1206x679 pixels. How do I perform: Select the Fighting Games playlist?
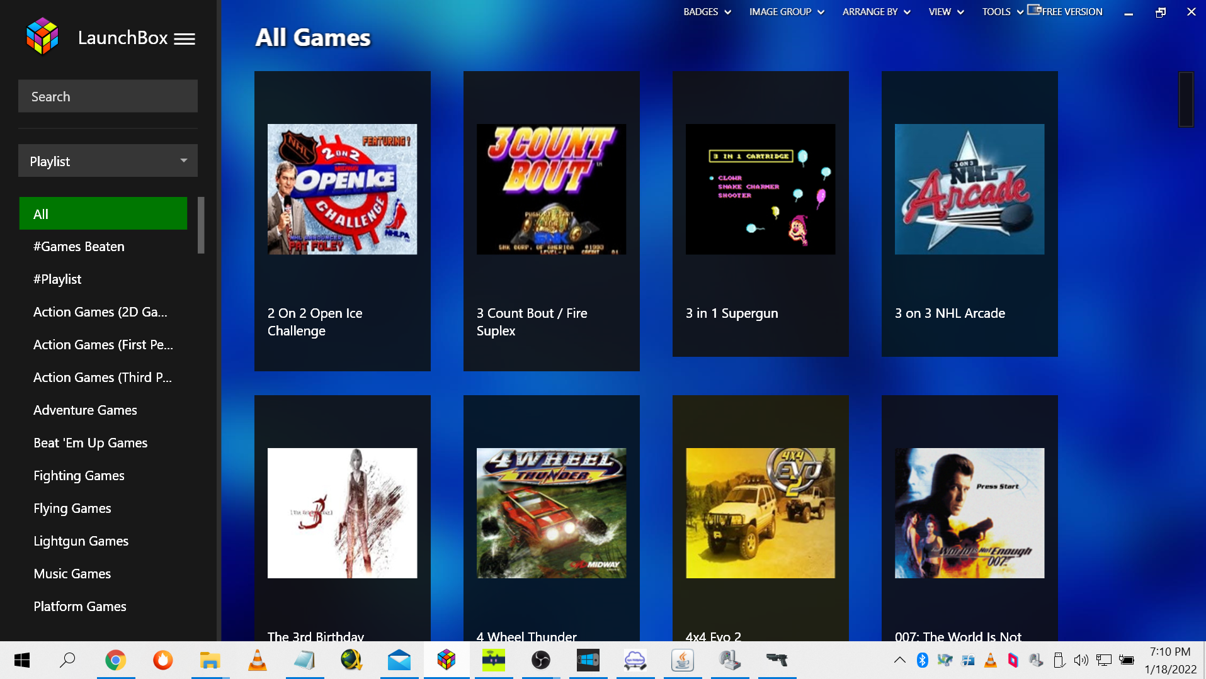pos(79,476)
